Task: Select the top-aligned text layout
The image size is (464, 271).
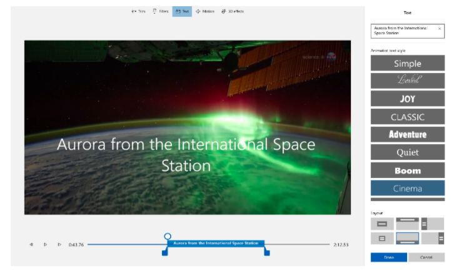Action: point(408,224)
